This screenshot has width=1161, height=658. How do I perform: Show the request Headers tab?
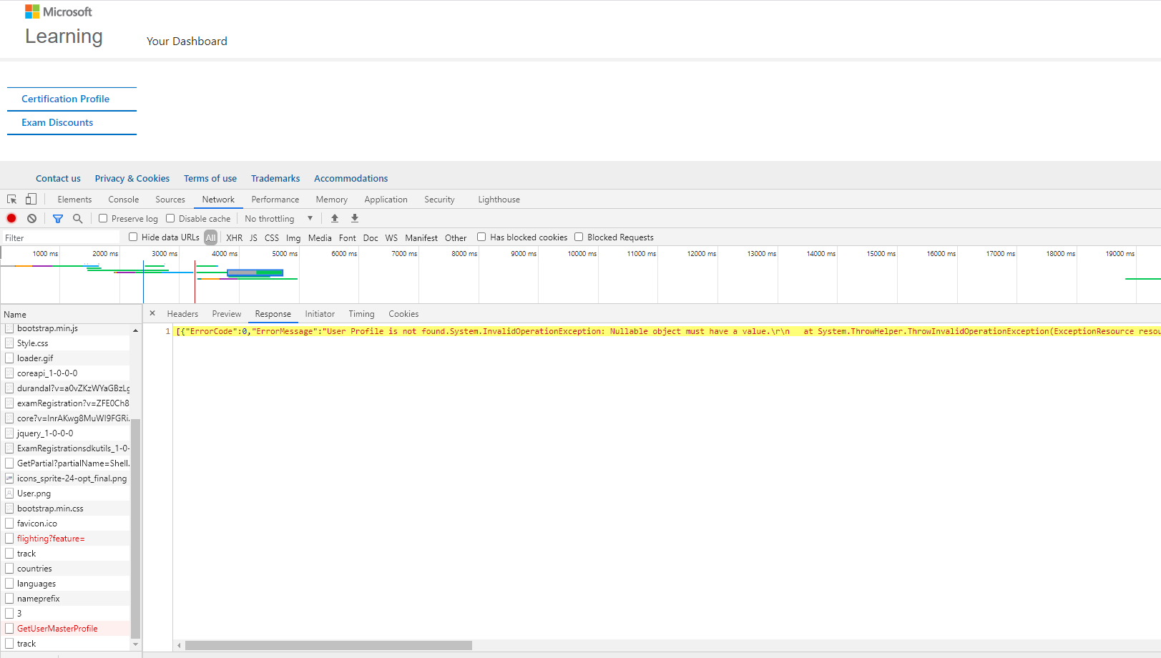[182, 314]
